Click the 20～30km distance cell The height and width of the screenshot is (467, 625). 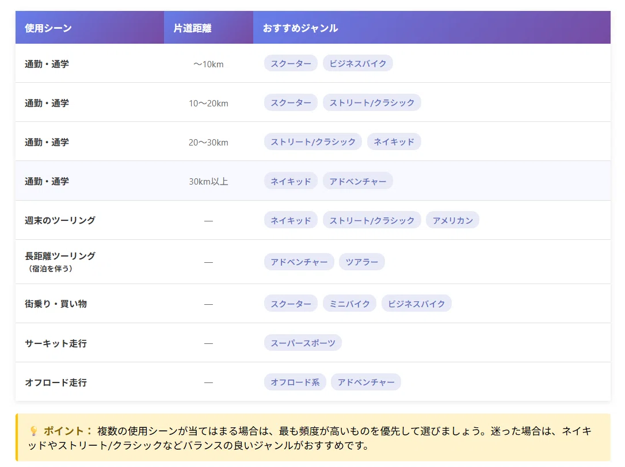(x=208, y=142)
